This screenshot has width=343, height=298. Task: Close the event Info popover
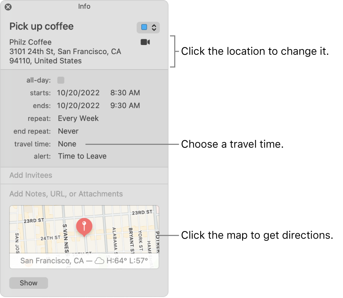(8, 6)
